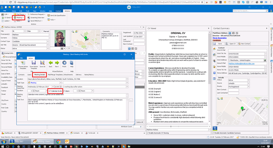The image size is (273, 148).
Task: Expand the Job Title dropdown
Action: pos(48,45)
